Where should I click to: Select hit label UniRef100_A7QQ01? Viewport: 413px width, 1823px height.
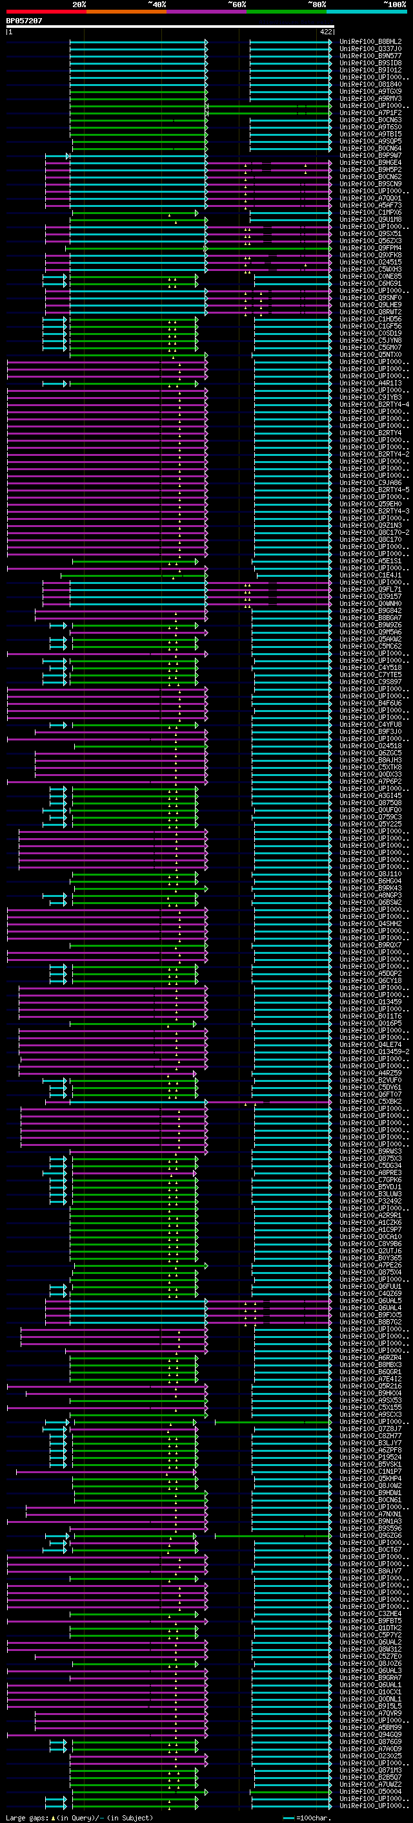pyautogui.click(x=370, y=198)
